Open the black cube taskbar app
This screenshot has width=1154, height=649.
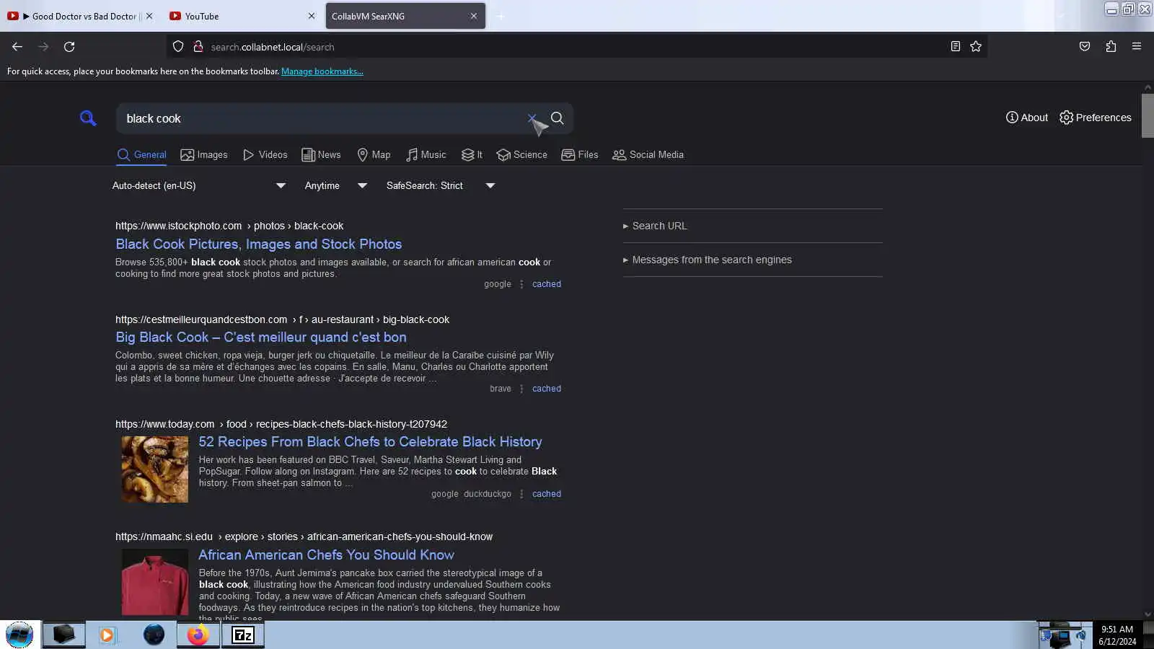(x=63, y=635)
